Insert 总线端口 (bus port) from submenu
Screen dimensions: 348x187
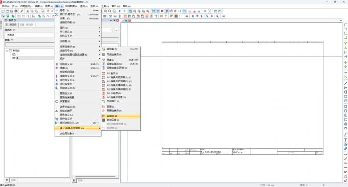(x=121, y=101)
